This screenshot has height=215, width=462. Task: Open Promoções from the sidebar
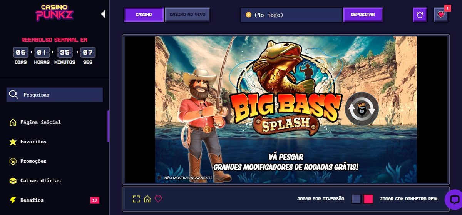33,161
